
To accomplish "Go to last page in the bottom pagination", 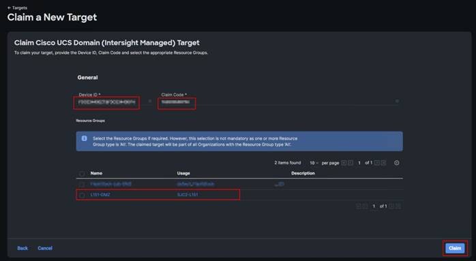I will (x=398, y=206).
